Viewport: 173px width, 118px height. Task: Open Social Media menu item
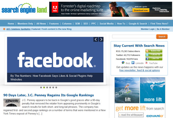click(x=107, y=24)
